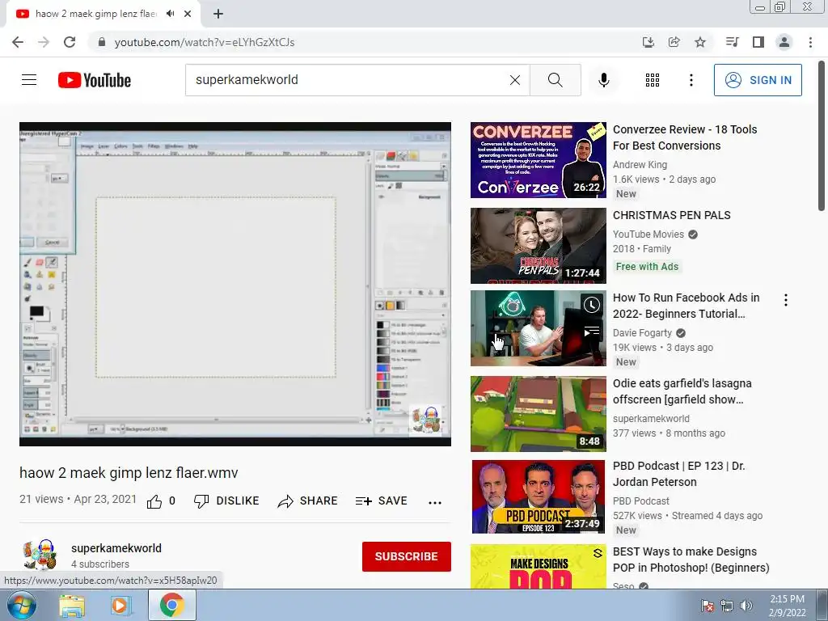828x621 pixels.
Task: Open the Action Center flag icon
Action: (x=707, y=606)
